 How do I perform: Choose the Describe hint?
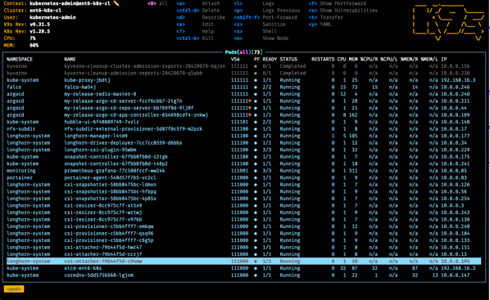coord(201,17)
